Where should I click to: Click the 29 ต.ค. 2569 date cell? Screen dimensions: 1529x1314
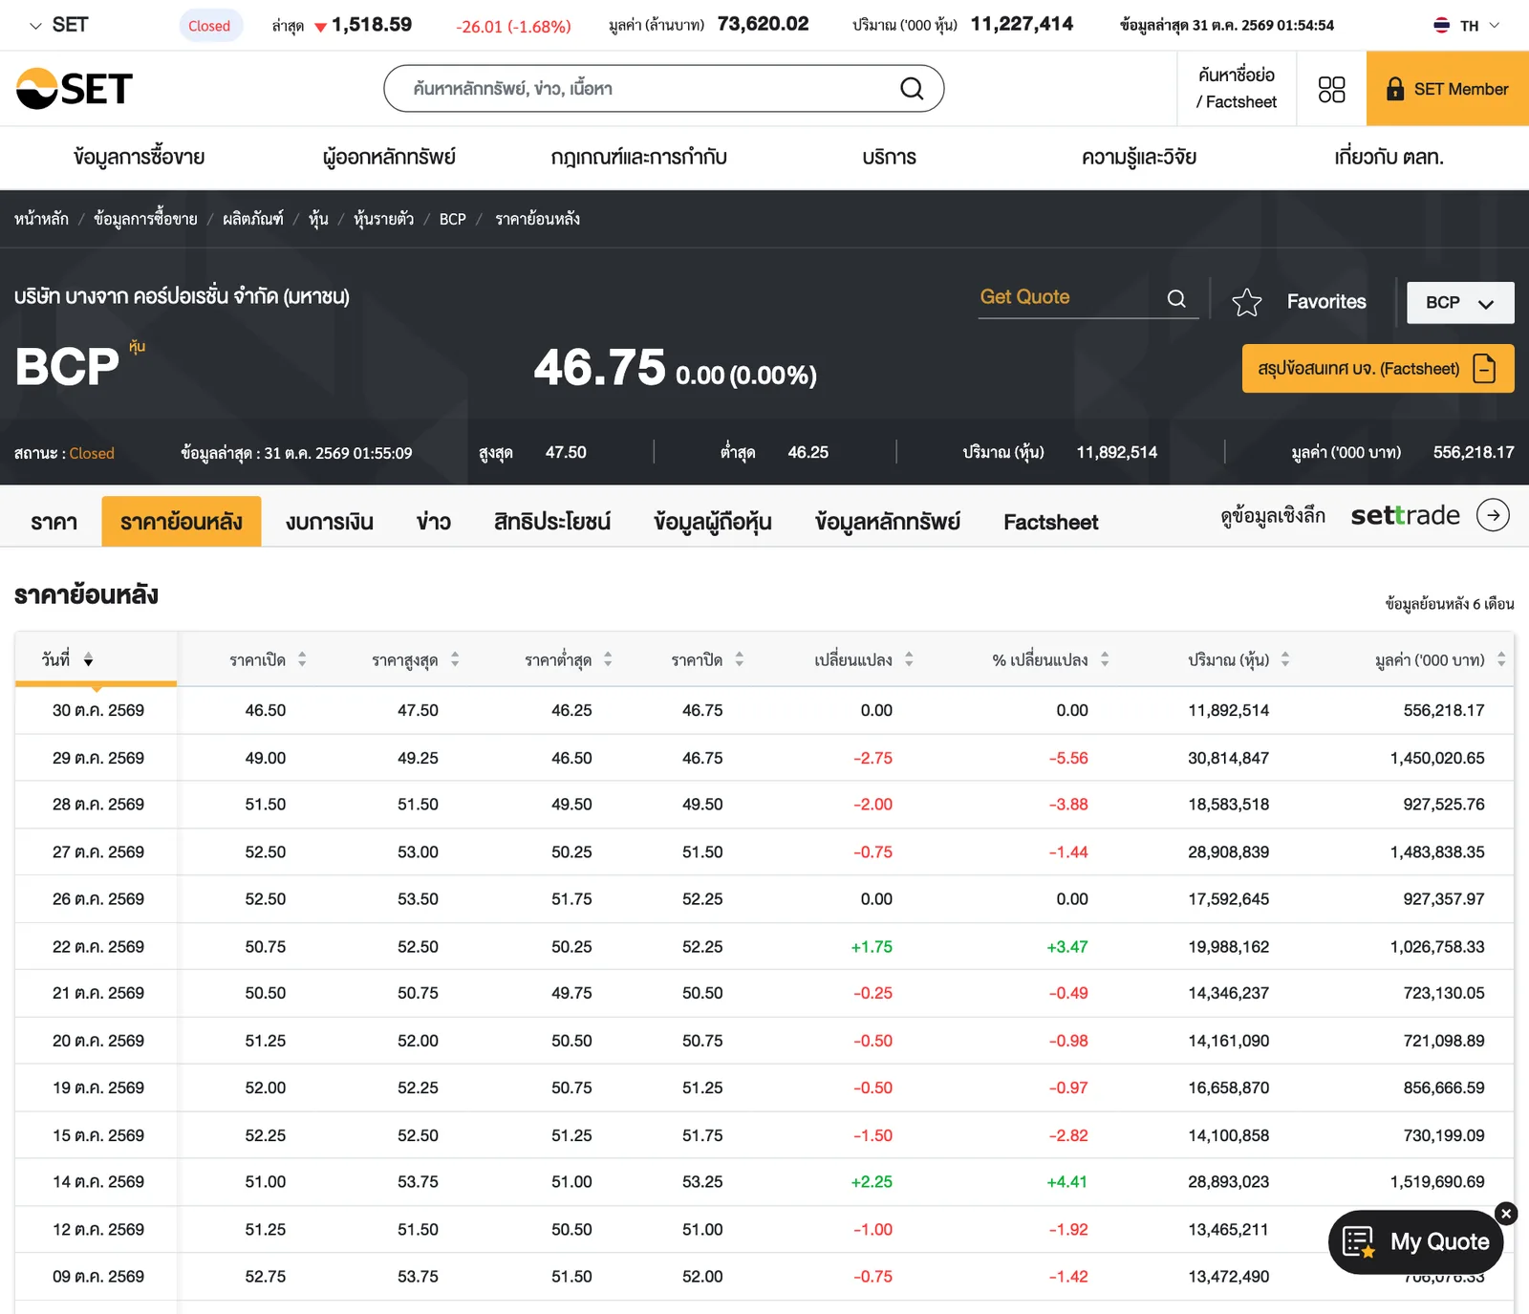point(97,758)
